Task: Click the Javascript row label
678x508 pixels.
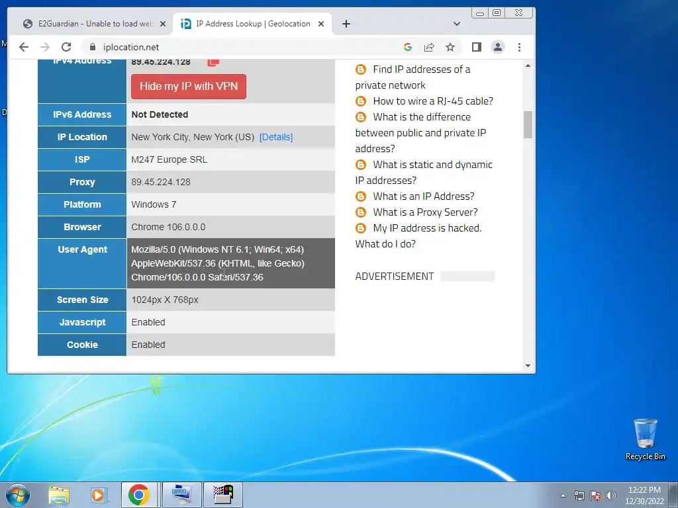Action: point(82,322)
